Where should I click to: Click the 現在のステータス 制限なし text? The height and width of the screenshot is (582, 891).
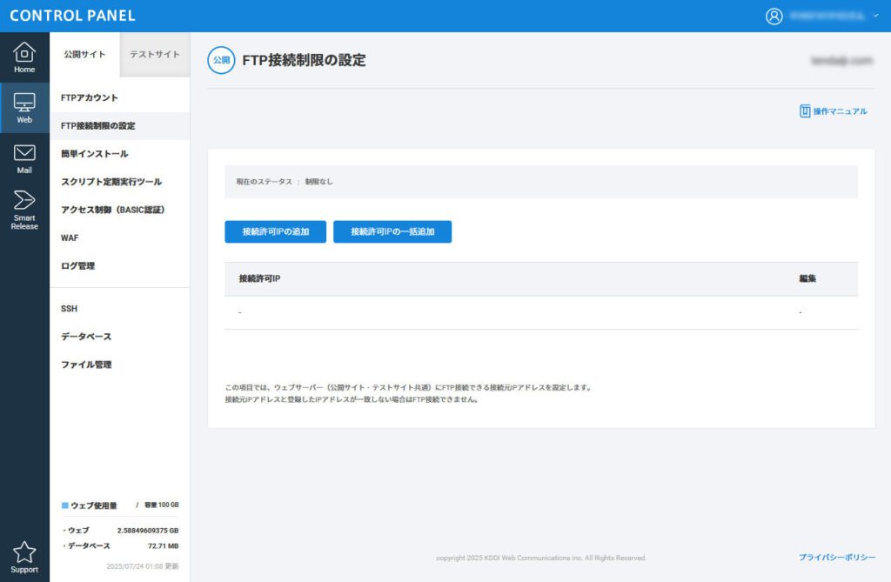285,182
